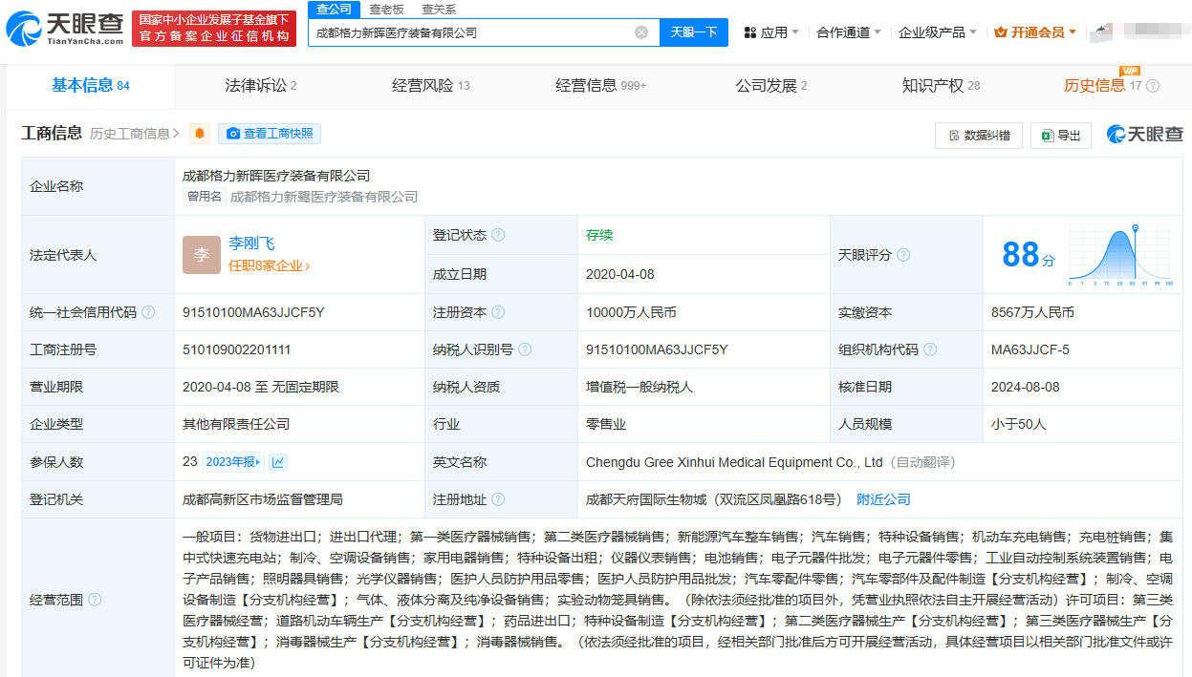
Task: Click help icon beside 注册资本
Action: 498,312
